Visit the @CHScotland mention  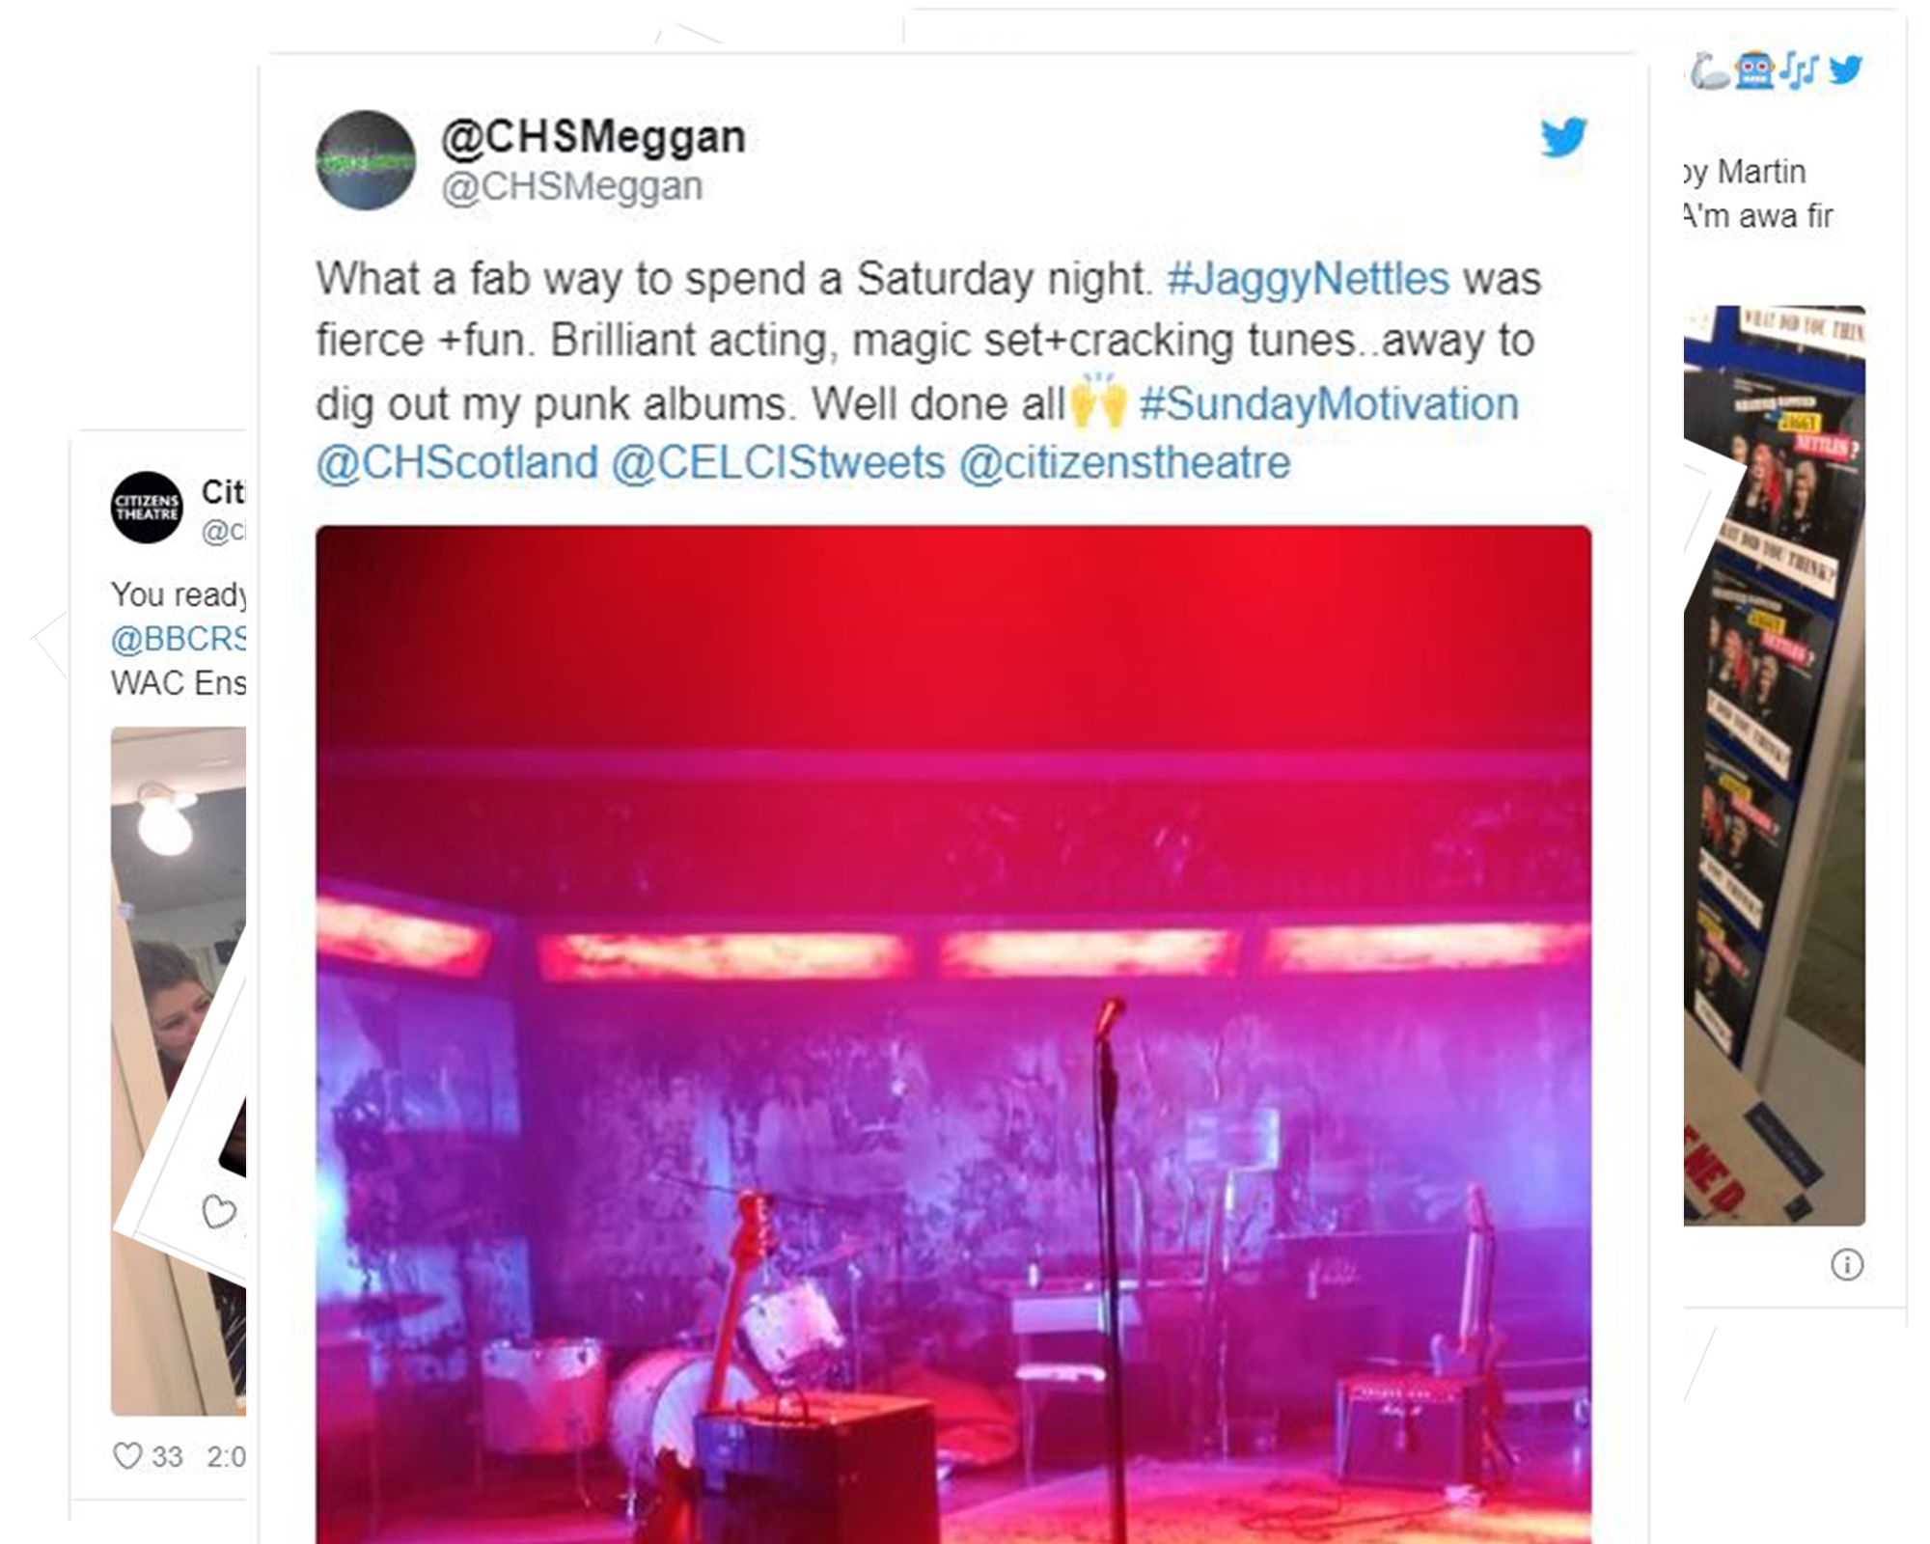point(457,462)
